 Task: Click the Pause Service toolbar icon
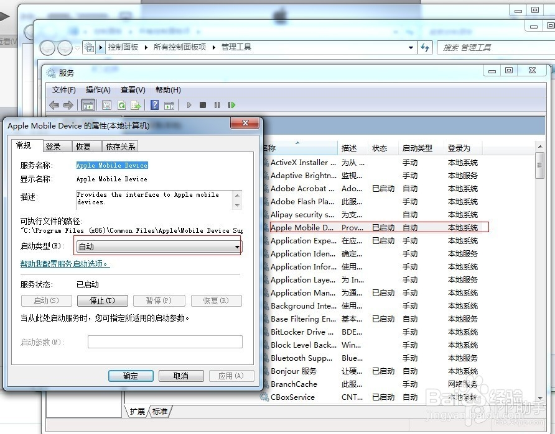point(217,106)
